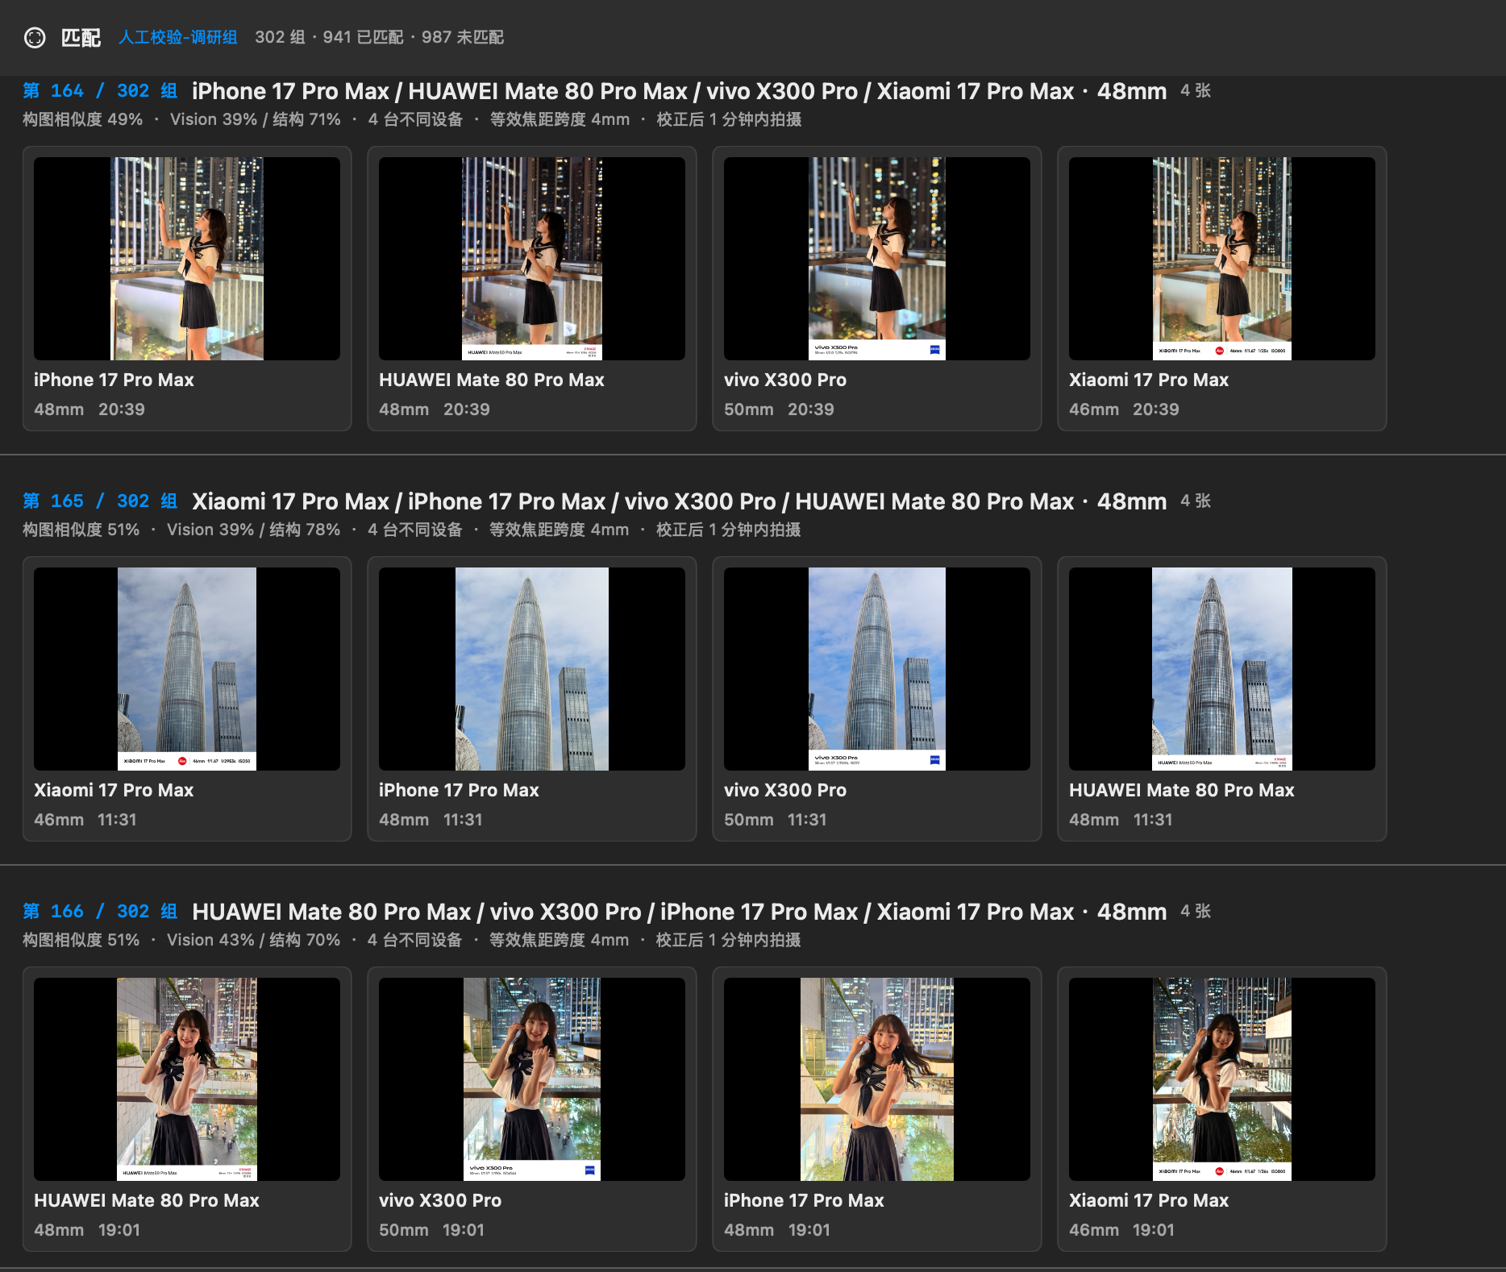Click the 50mm 11:31 metadata line
The height and width of the screenshot is (1272, 1506).
(x=776, y=820)
